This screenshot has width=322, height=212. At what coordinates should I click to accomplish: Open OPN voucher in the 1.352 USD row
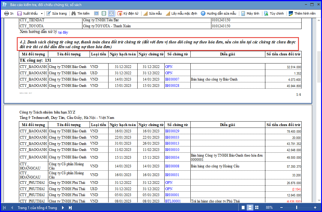(x=169, y=73)
